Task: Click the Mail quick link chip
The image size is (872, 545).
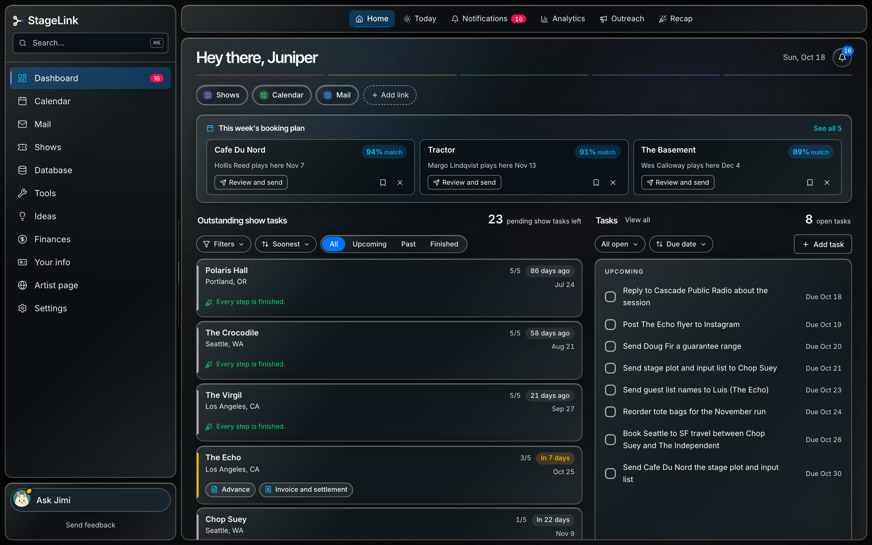Action: coord(337,95)
